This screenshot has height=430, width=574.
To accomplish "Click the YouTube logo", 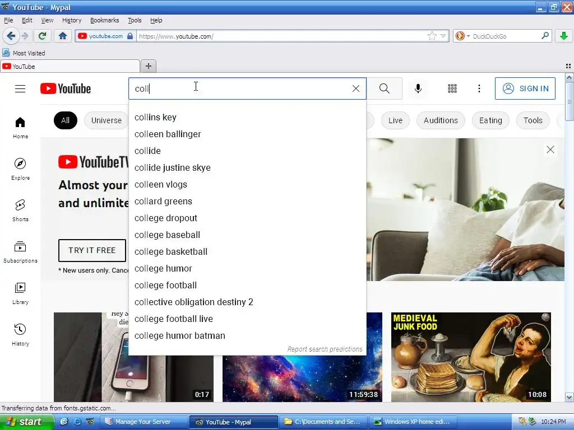I will point(66,88).
